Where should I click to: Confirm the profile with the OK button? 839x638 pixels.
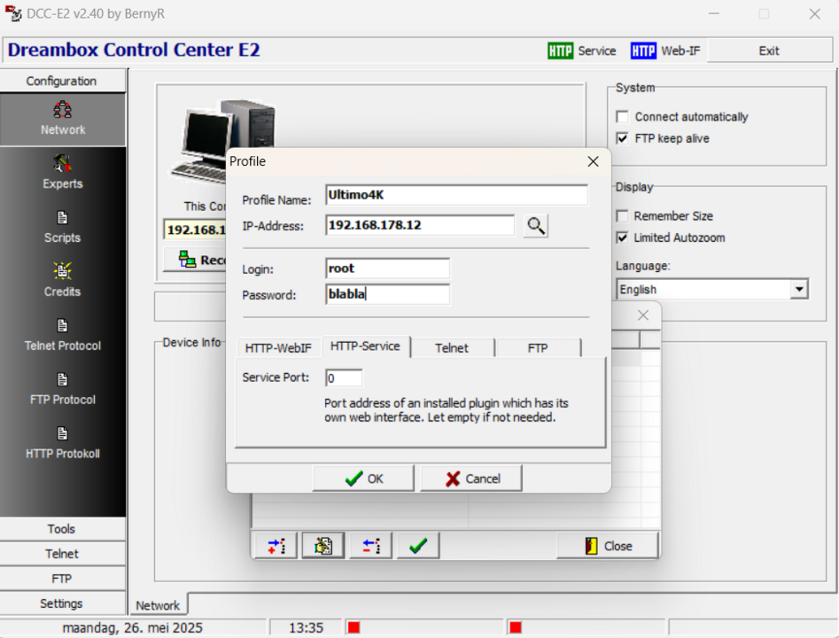362,478
